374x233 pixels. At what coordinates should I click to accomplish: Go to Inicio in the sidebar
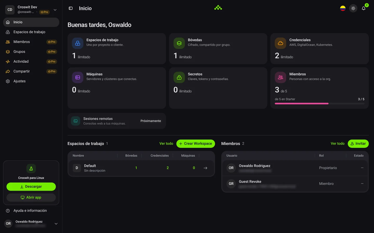coord(31,22)
